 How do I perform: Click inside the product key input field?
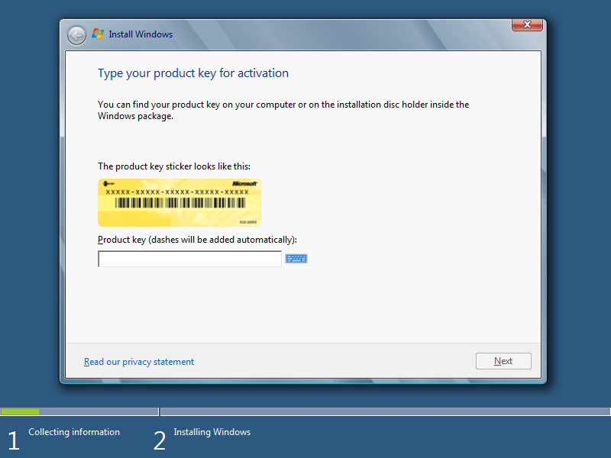[189, 258]
